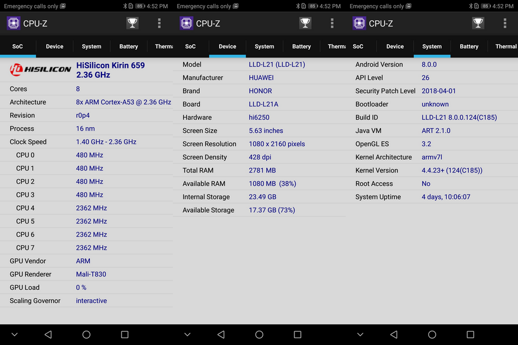
Task: Tap trophy icon in middle CPU-Z screen
Action: pyautogui.click(x=305, y=23)
